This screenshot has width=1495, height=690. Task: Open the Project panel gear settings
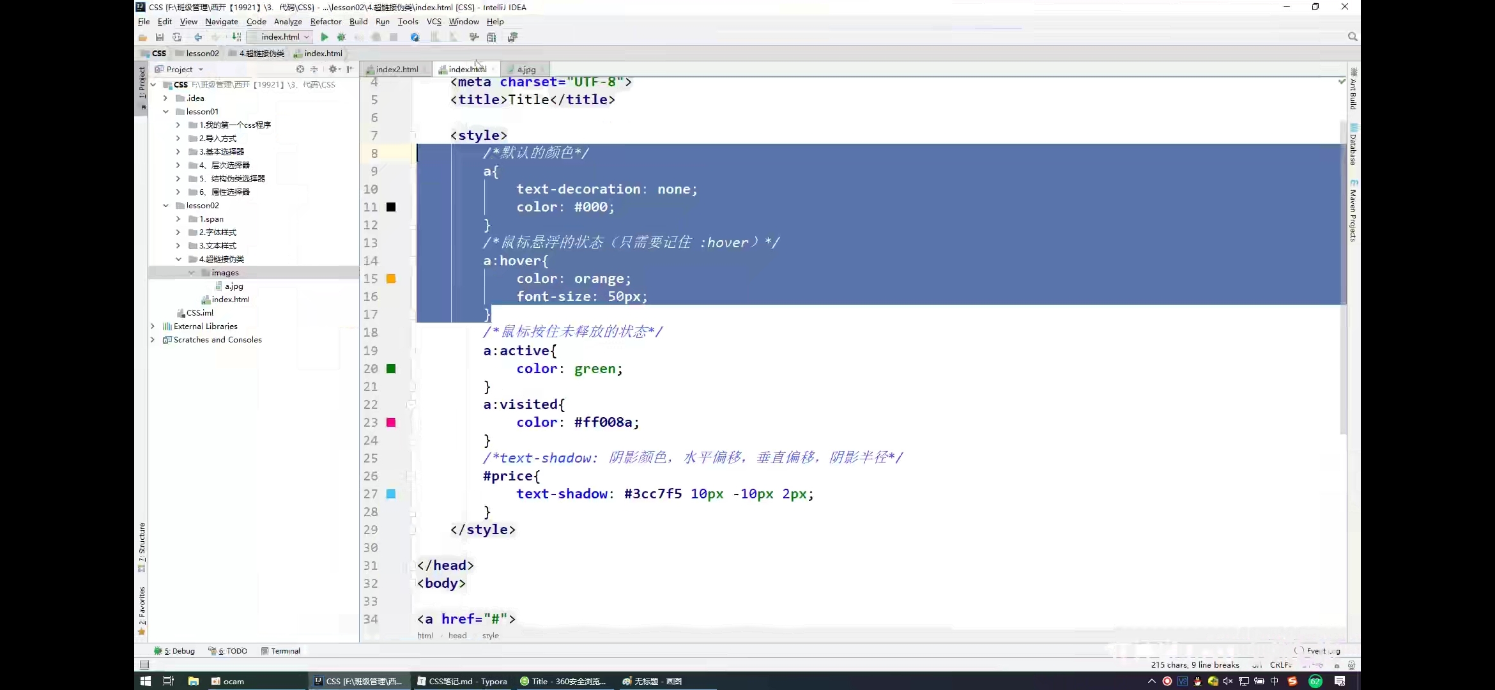[333, 69]
